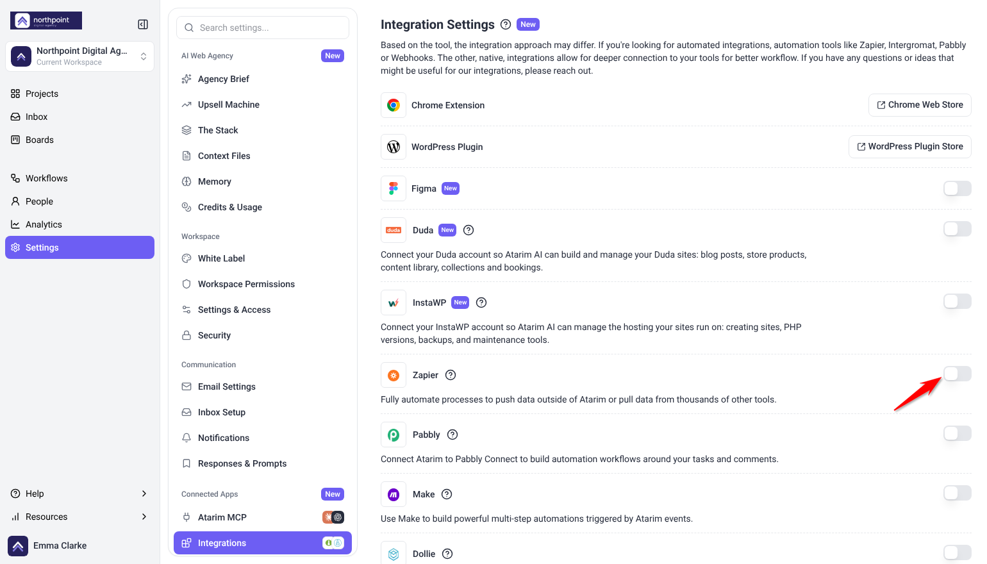Open Workflows in the sidebar
Viewport: 987px width, 564px height.
coord(79,178)
